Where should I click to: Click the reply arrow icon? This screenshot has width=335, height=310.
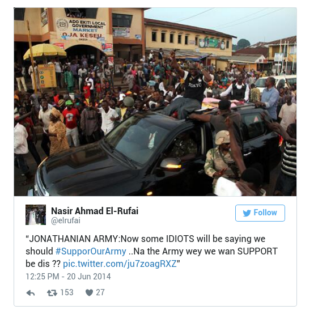tap(31, 293)
